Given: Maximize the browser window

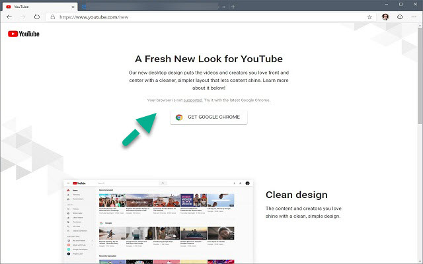Looking at the screenshot, I should click(401, 5).
